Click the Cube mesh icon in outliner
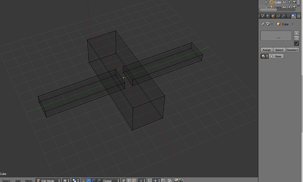 tap(271, 2)
